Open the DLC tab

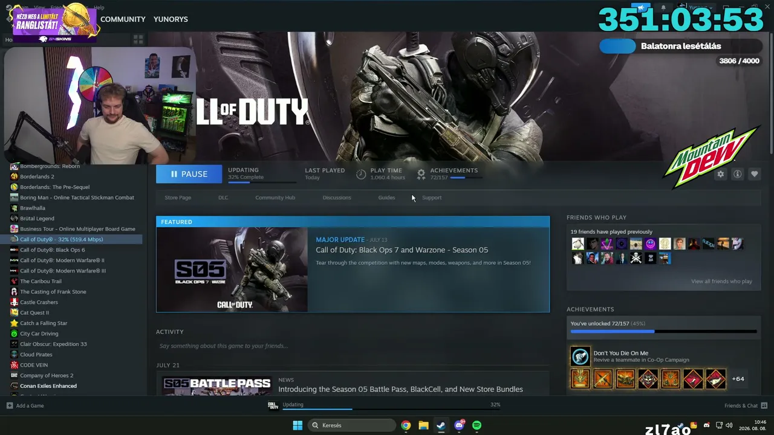pyautogui.click(x=223, y=198)
